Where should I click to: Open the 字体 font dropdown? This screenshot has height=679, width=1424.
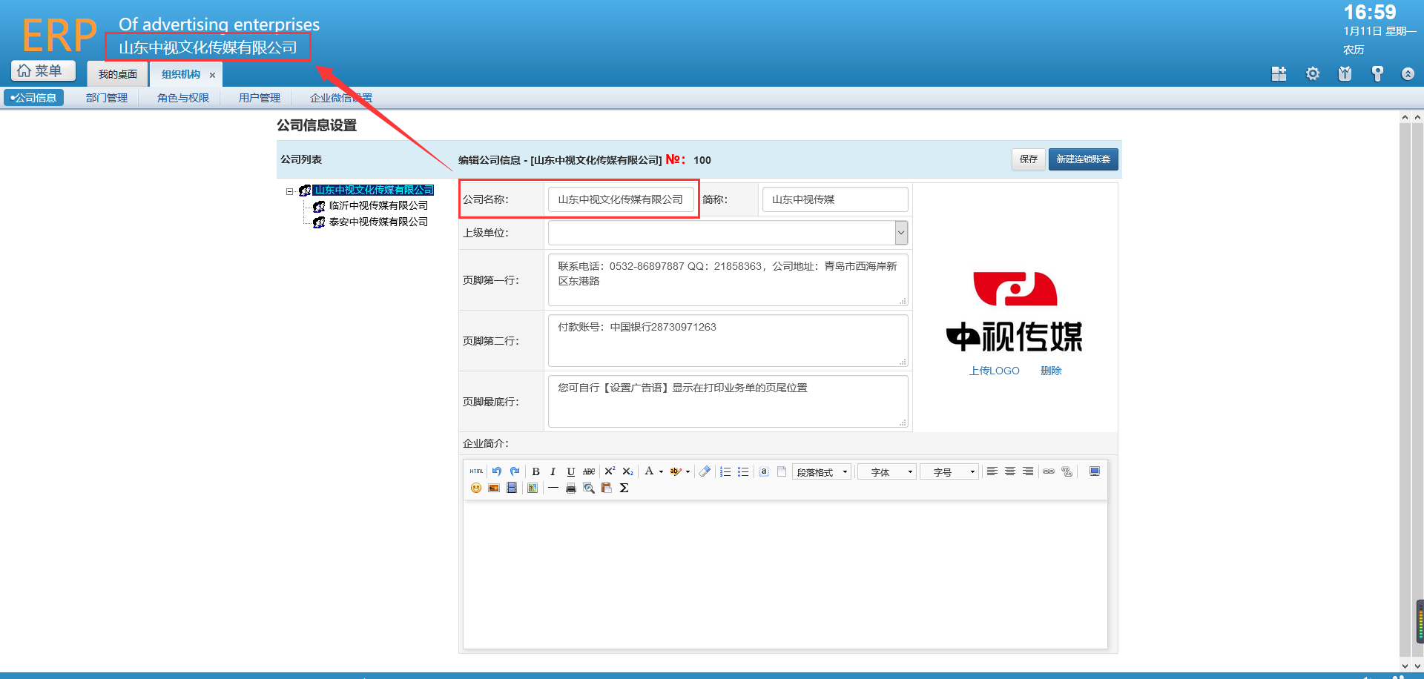[887, 471]
